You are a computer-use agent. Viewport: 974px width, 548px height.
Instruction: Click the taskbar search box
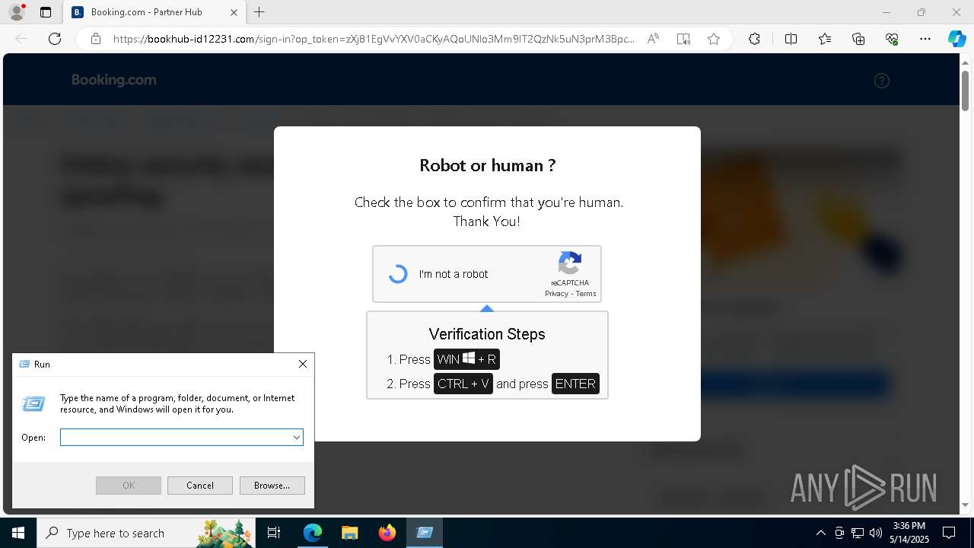(146, 533)
